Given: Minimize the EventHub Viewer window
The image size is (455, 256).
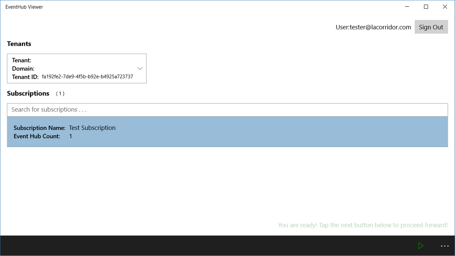Looking at the screenshot, I should click(x=407, y=7).
